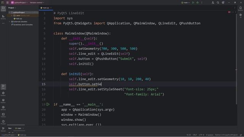Image resolution: width=244 pixels, height=137 pixels.
Task: Click project panel horizontal scrollbar
Action: [16, 125]
